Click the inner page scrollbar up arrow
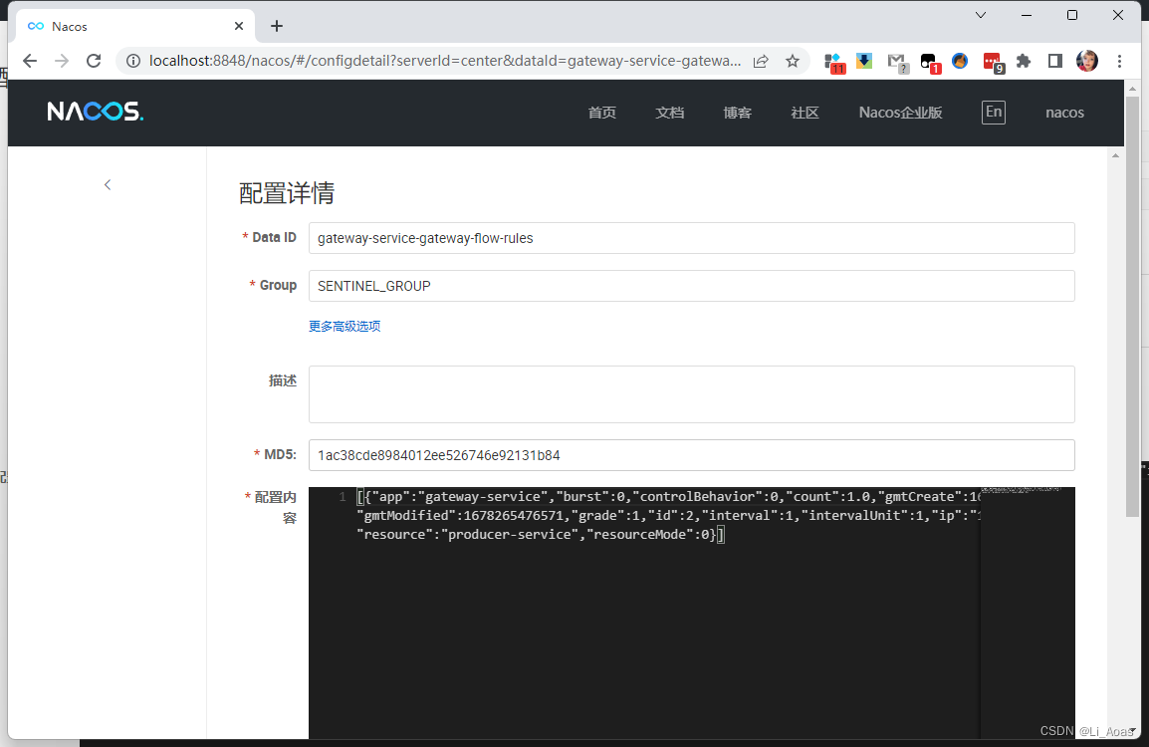The height and width of the screenshot is (747, 1149). [1115, 155]
